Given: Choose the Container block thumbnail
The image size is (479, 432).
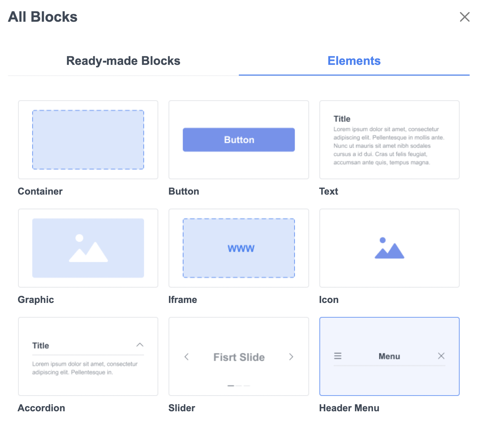Looking at the screenshot, I should point(88,140).
